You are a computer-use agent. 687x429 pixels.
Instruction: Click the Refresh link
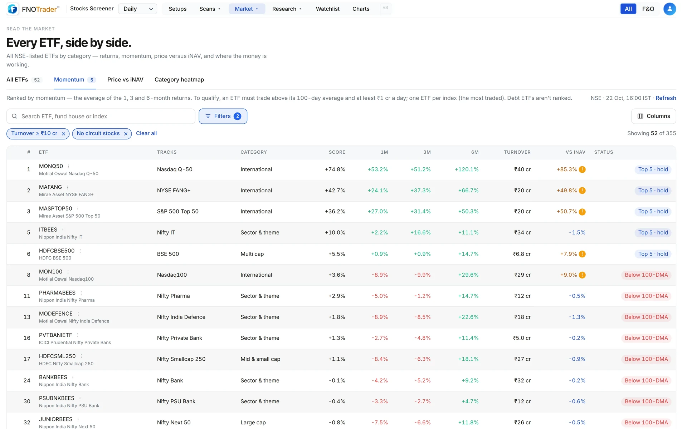click(666, 98)
